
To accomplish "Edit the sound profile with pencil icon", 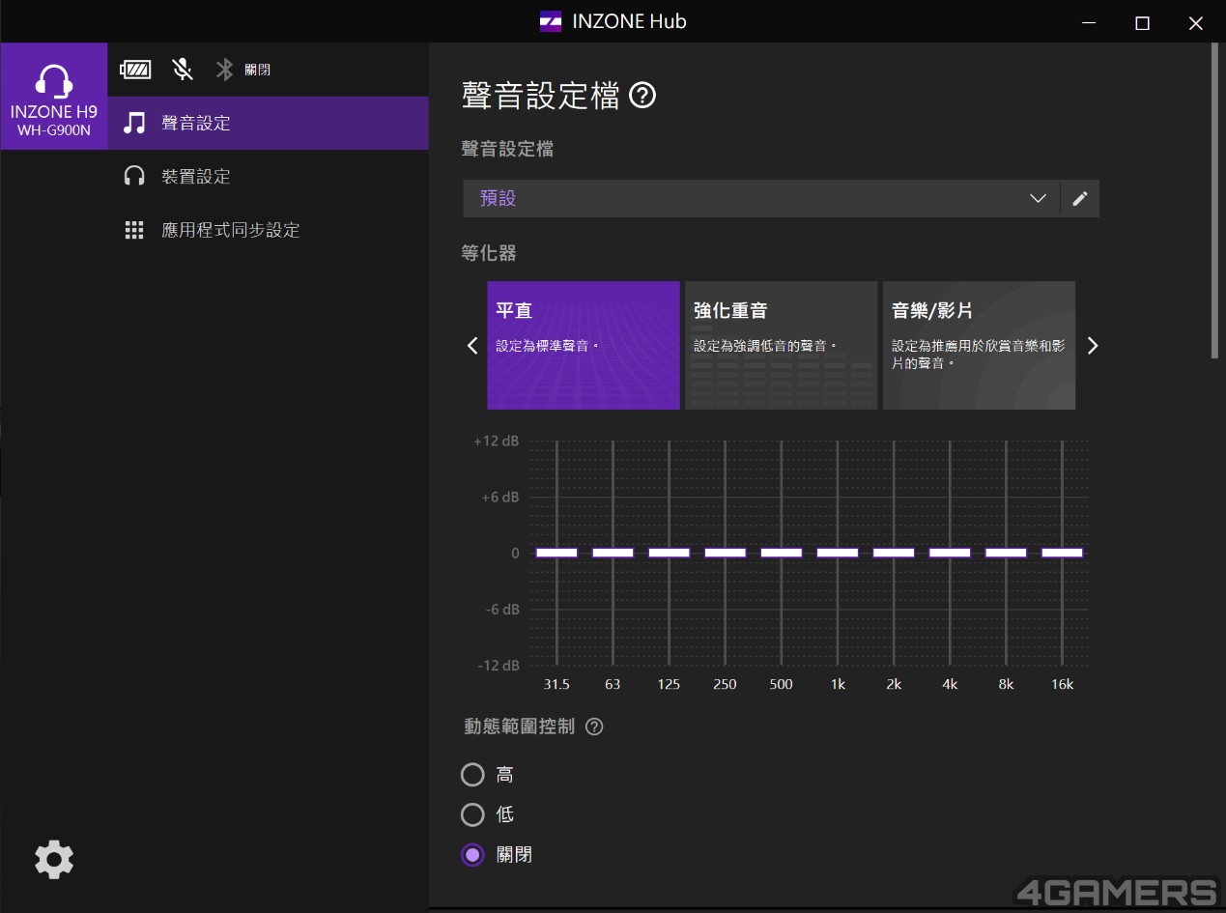I will click(1080, 198).
